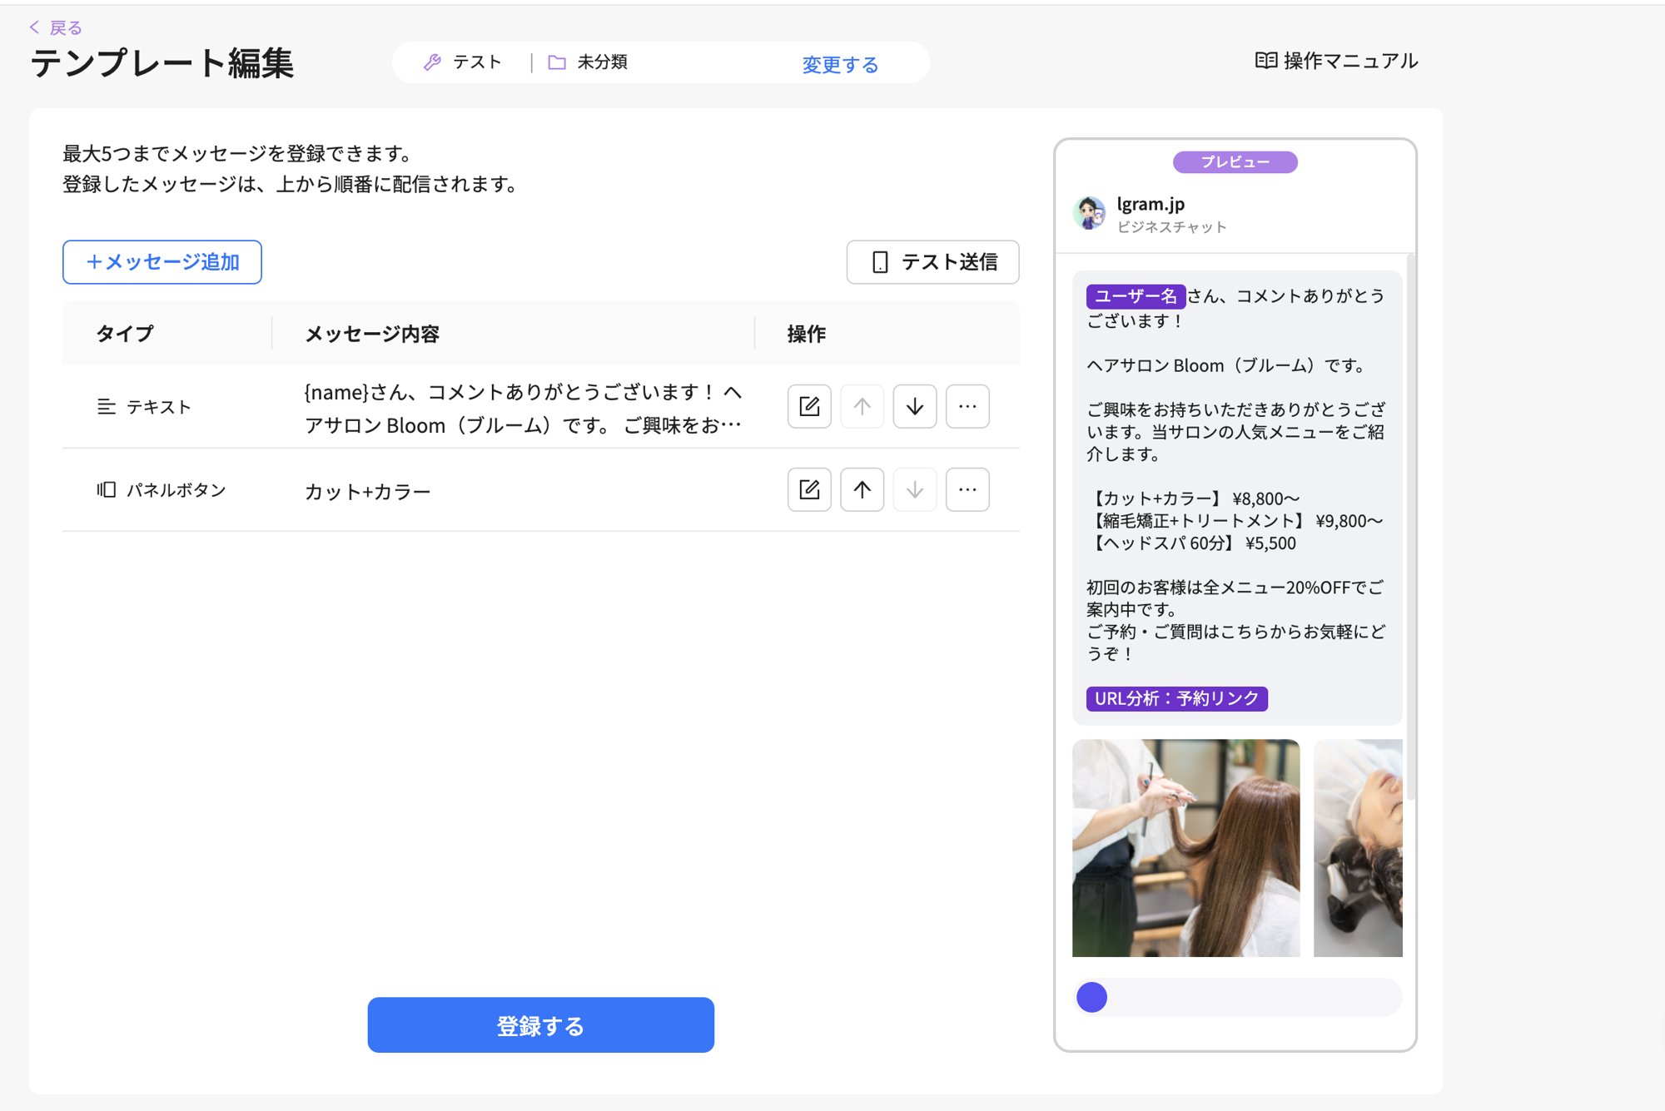Open more options for テキスト message
This screenshot has width=1665, height=1111.
(967, 406)
